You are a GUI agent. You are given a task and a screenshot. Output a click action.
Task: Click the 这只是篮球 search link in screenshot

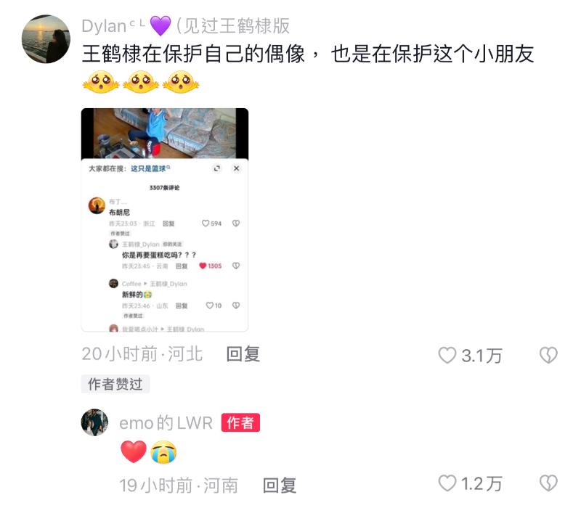150,169
